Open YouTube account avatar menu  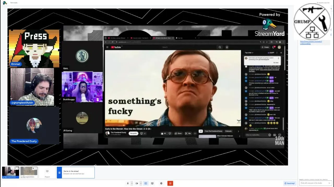(x=279, y=47)
